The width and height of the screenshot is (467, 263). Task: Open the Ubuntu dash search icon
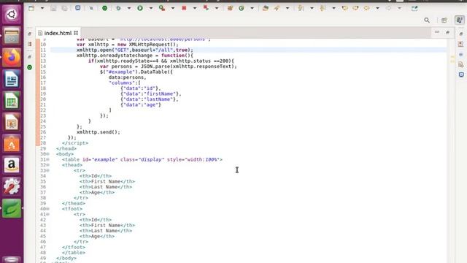12,14
